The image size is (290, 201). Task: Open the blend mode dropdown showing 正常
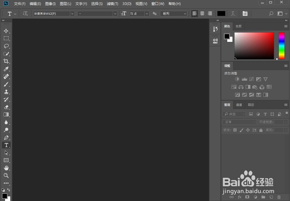pos(239,122)
